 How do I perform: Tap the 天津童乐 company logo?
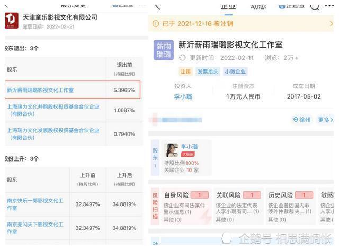(x=12, y=20)
